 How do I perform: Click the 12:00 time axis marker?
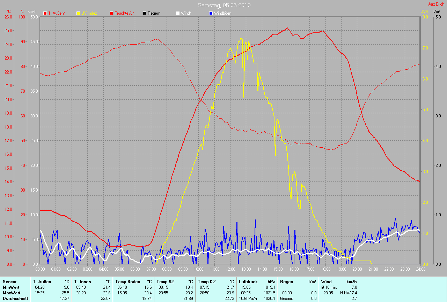(230, 269)
